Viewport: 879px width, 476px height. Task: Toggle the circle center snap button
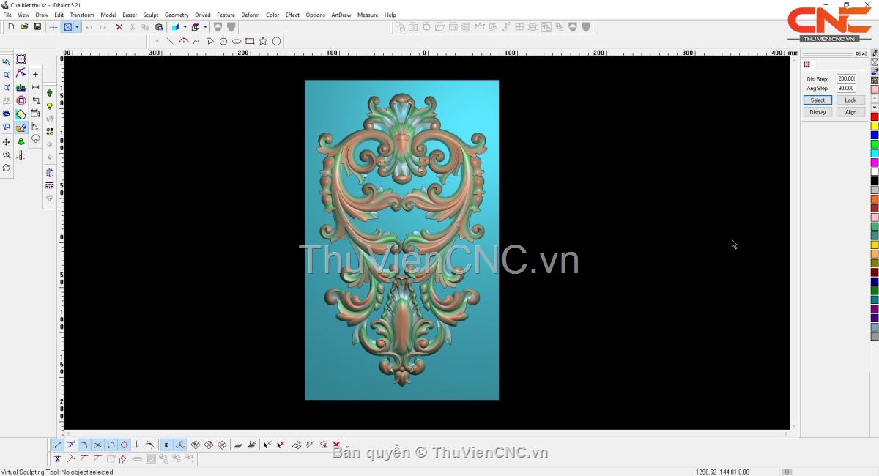click(124, 445)
